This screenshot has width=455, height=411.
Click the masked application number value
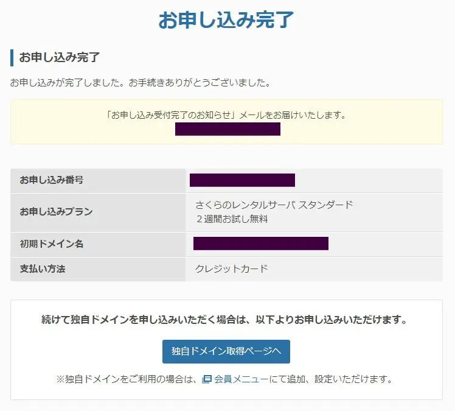coord(242,180)
